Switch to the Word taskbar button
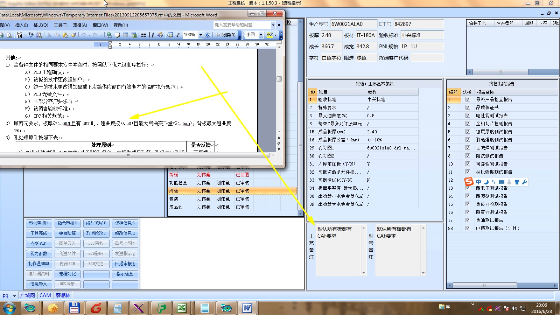This screenshot has width=560, height=315. coord(247,308)
